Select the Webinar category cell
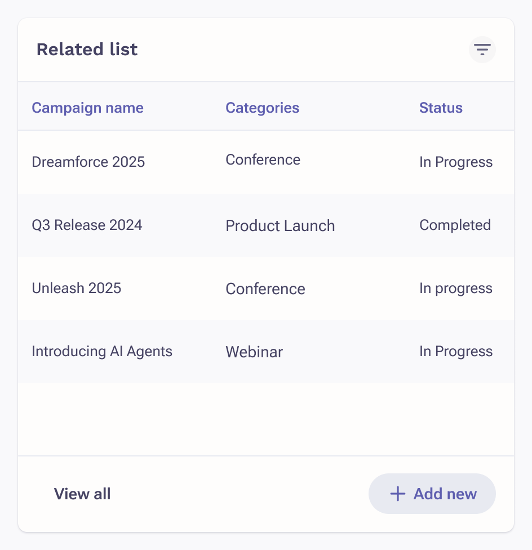The width and height of the screenshot is (532, 550). pyautogui.click(x=254, y=352)
